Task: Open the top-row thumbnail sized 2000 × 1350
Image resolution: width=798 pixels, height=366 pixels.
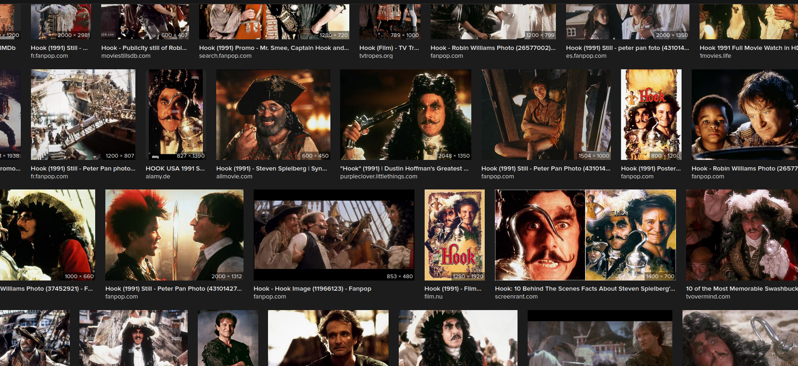Action: [627, 22]
